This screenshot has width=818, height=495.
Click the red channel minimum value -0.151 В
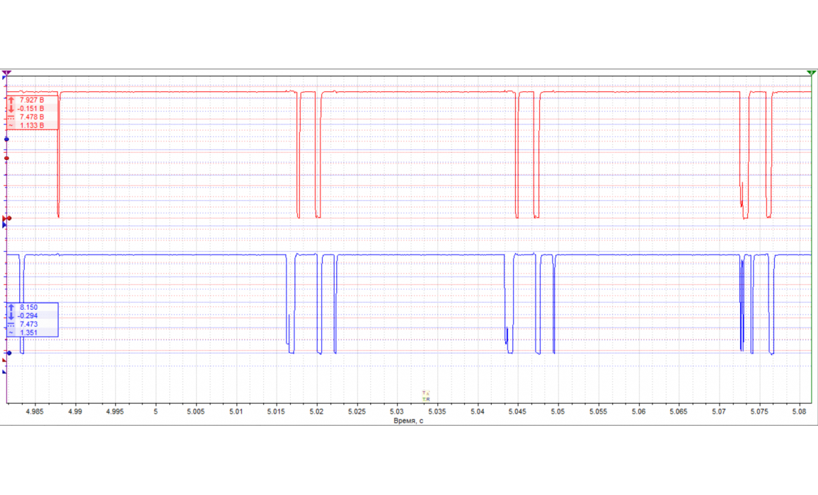32,109
